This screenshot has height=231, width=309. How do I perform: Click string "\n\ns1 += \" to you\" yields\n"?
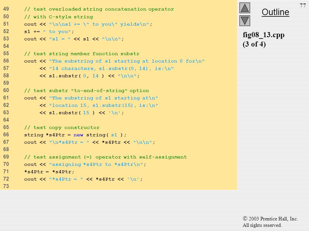(x=99, y=24)
